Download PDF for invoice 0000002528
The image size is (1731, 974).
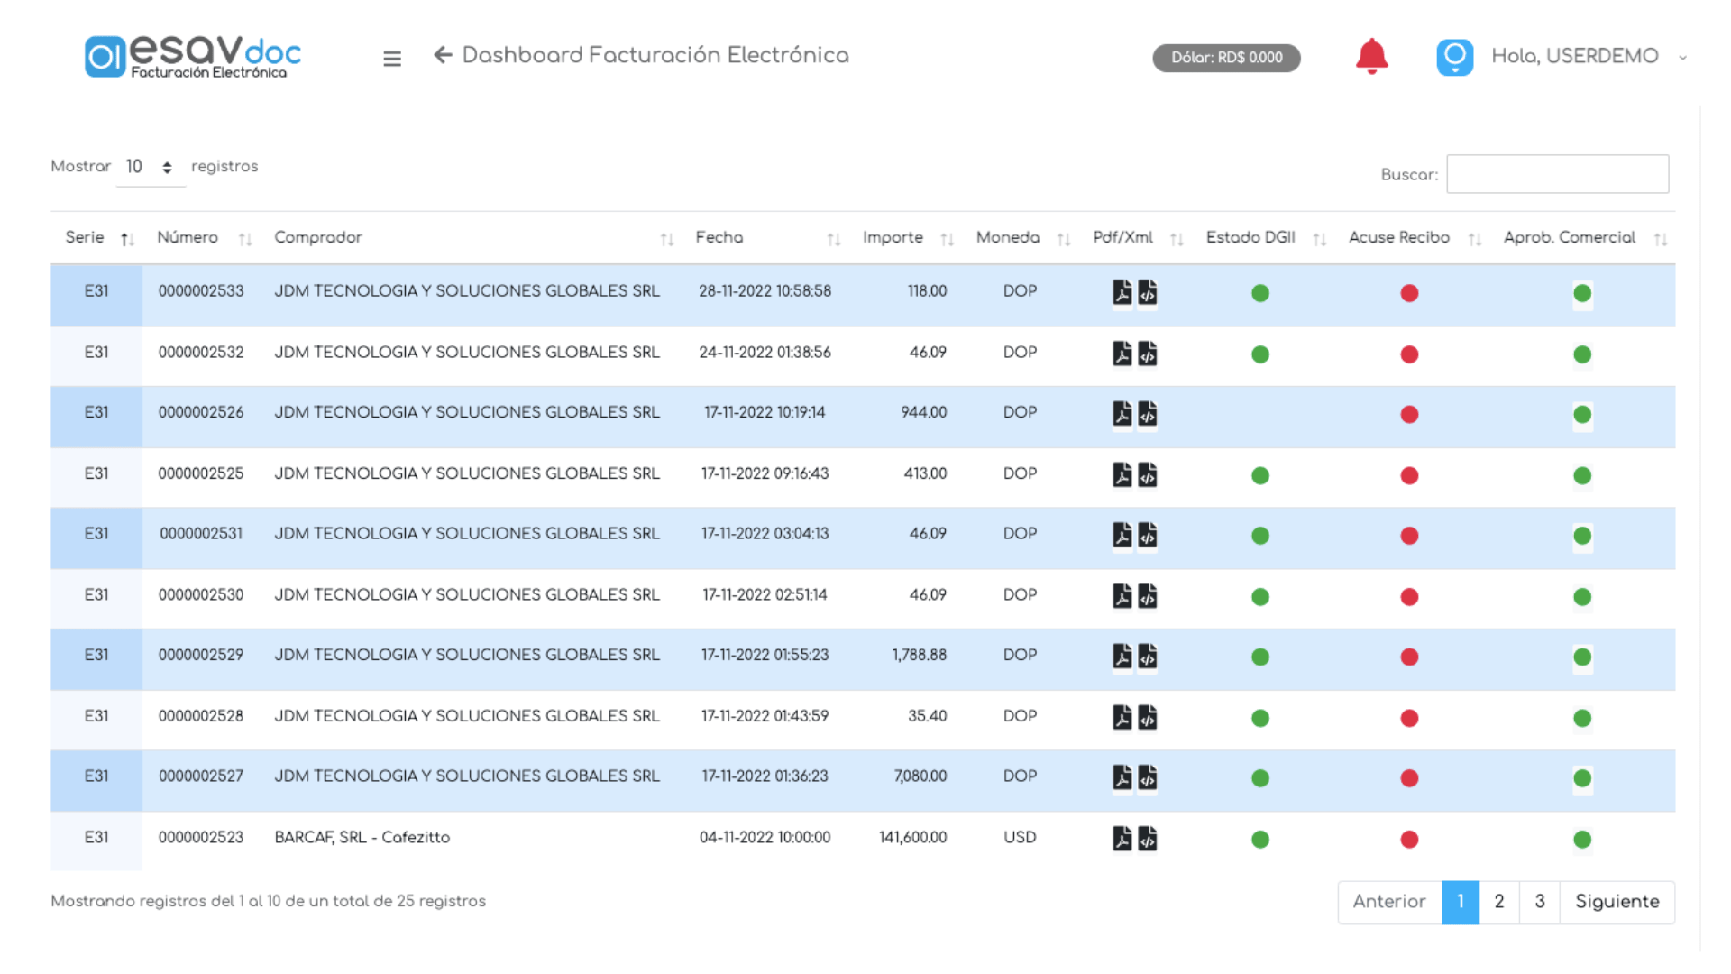pyautogui.click(x=1122, y=718)
